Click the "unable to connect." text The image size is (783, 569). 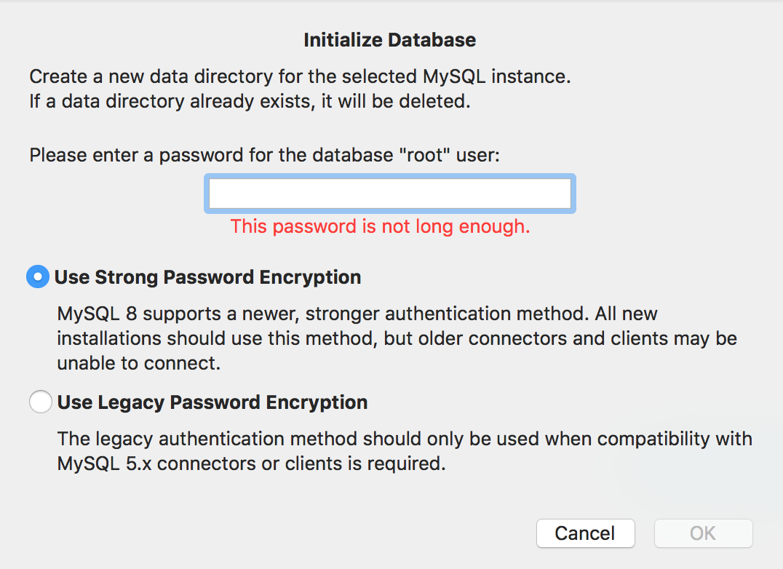138,364
